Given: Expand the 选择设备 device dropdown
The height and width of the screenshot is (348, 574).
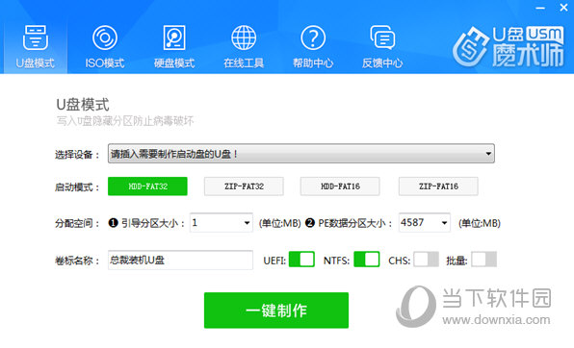Looking at the screenshot, I should 300,154.
